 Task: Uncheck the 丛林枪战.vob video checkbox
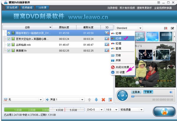pyautogui.click(x=9, y=45)
